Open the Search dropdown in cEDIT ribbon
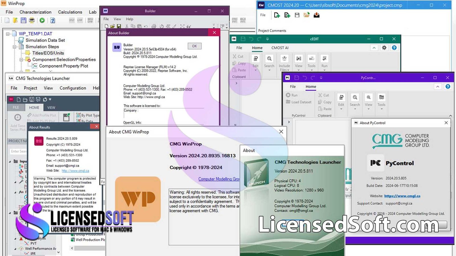Viewport: 456px width, 256px height. 269,63
